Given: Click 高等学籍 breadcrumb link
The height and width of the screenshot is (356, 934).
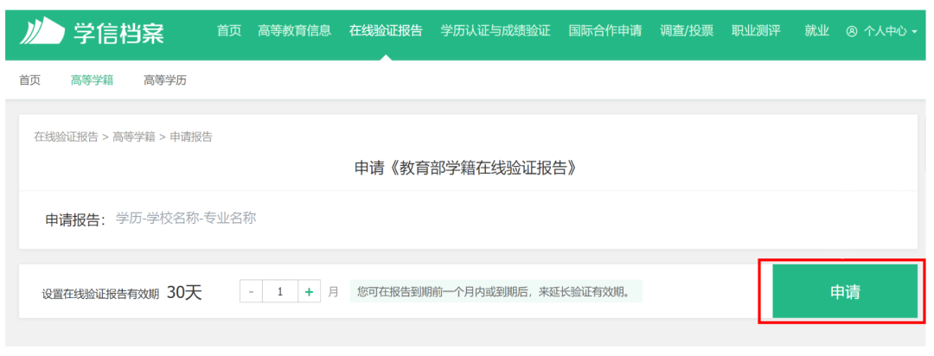Looking at the screenshot, I should coord(134,137).
